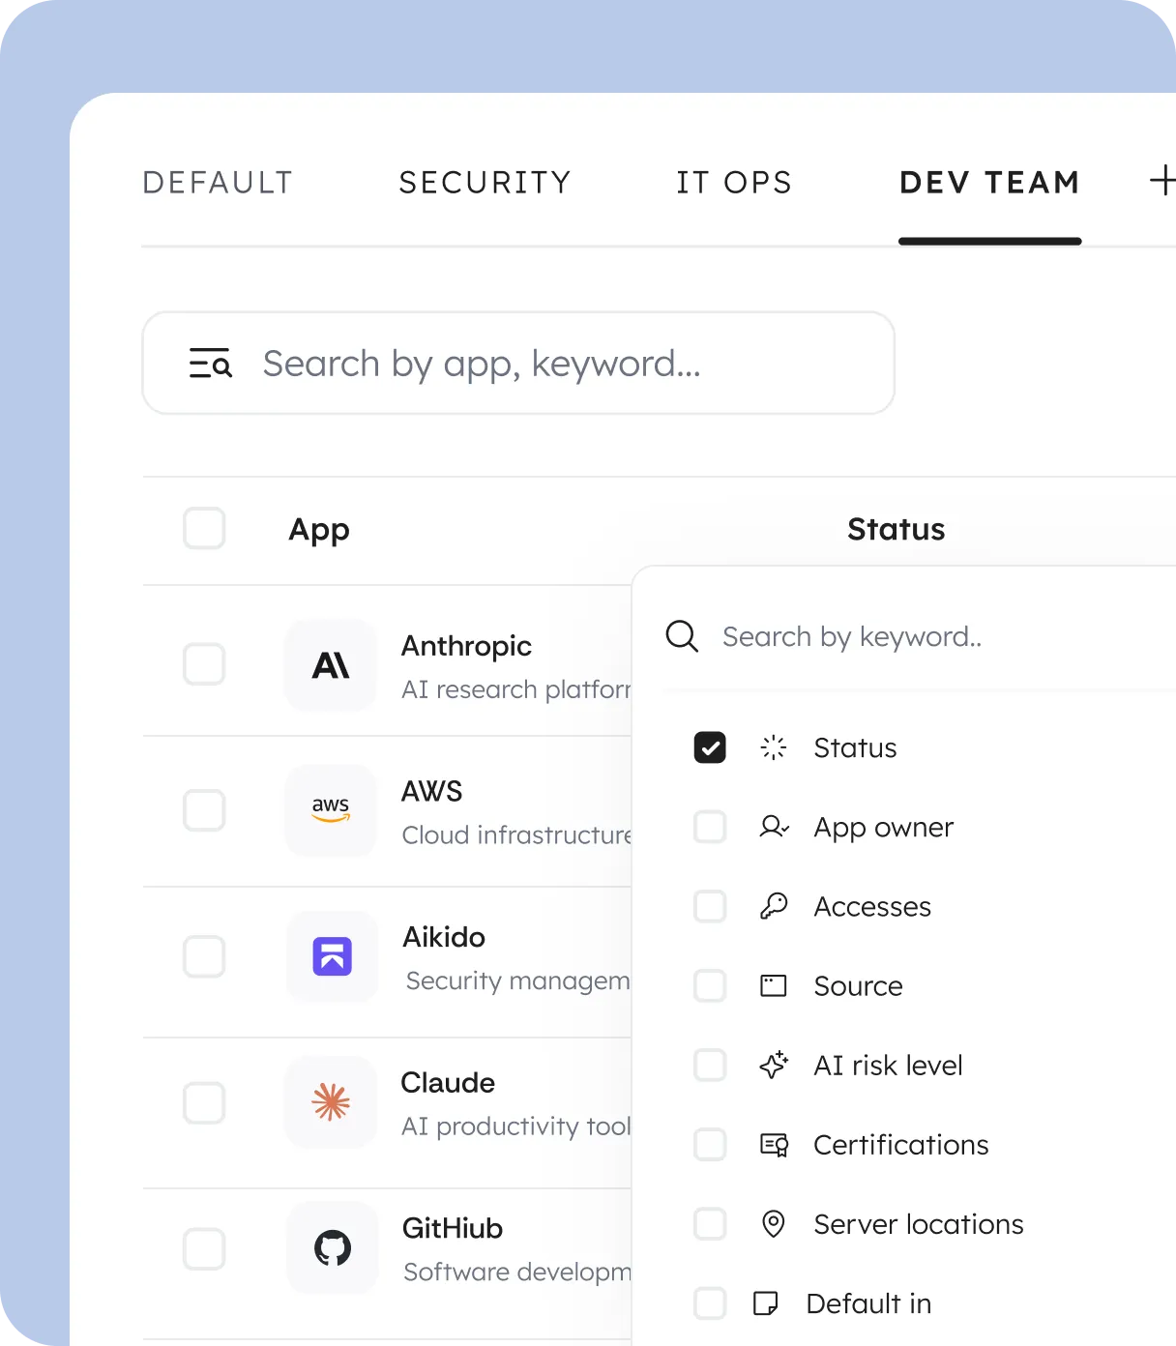
Task: Click the filter-search icon in the app search bar
Action: 209,363
